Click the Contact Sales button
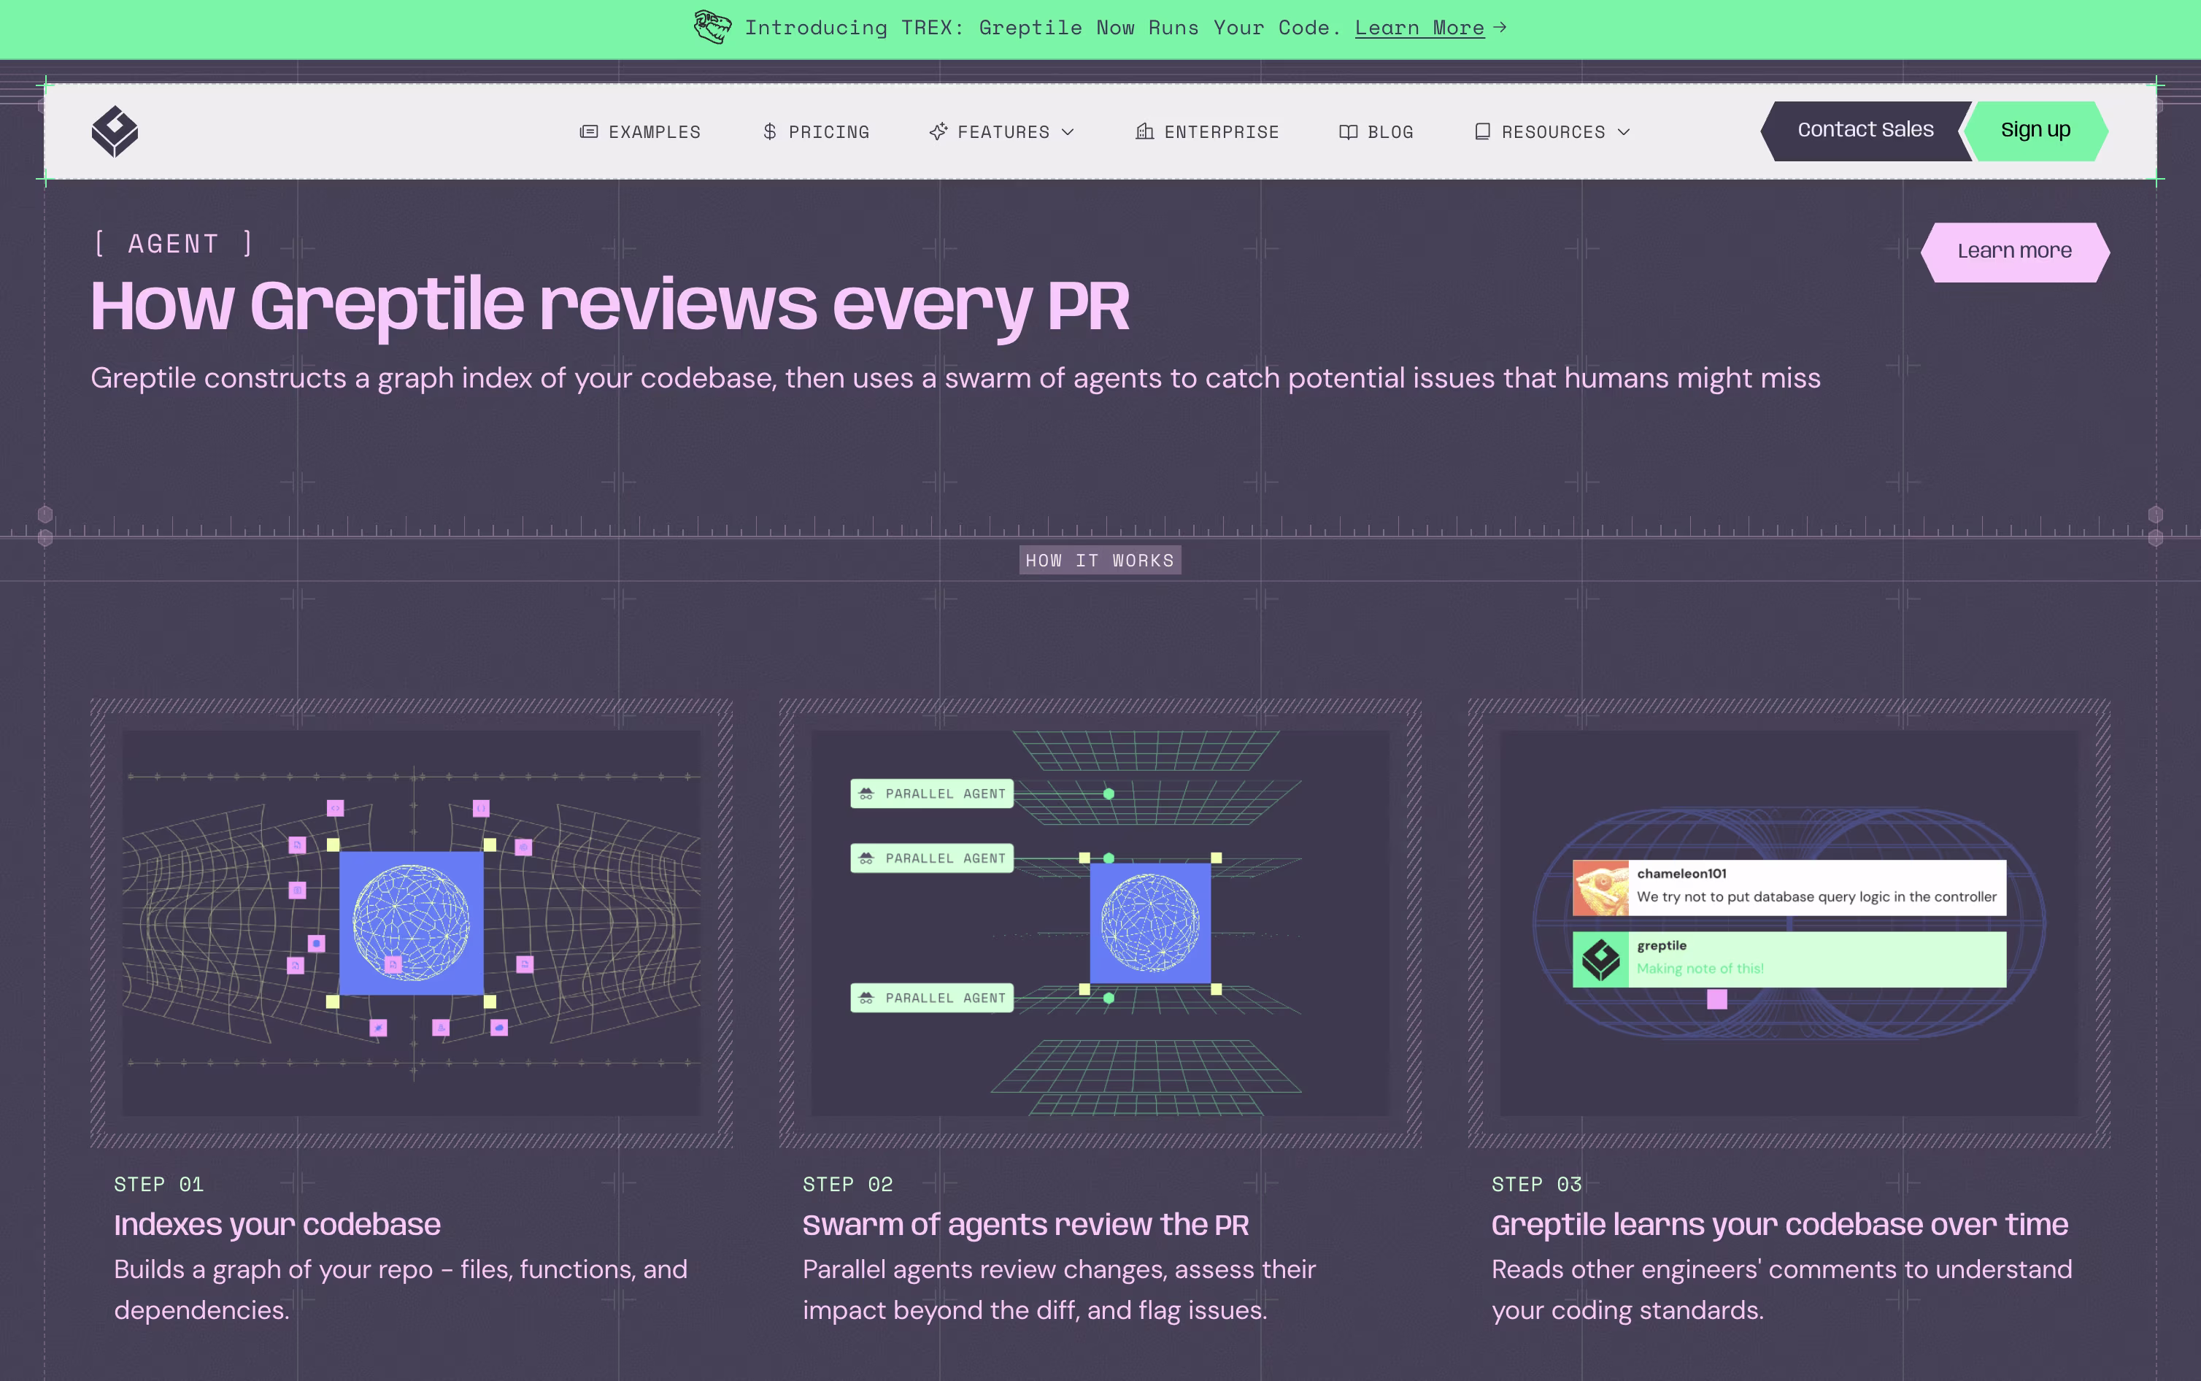Screen dimensions: 2201x1381 tap(1865, 131)
